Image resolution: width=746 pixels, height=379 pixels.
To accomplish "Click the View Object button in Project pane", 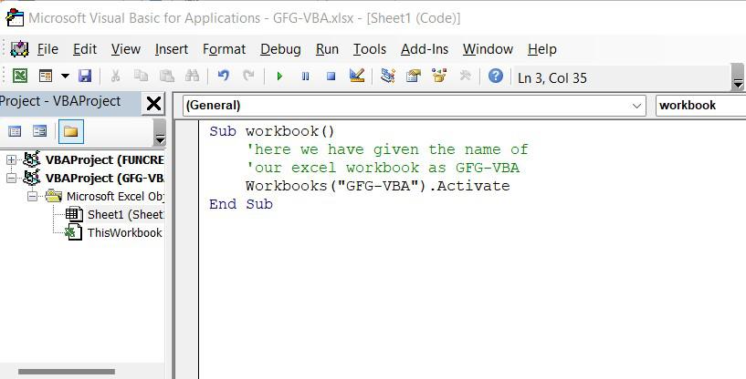I will pos(39,132).
